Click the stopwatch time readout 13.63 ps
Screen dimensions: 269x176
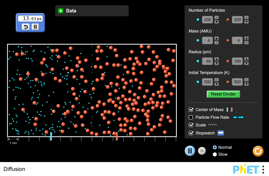coord(30,18)
